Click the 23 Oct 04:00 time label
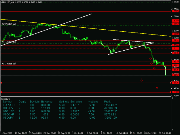Screen dimensions: 180x135 (165, 133)
